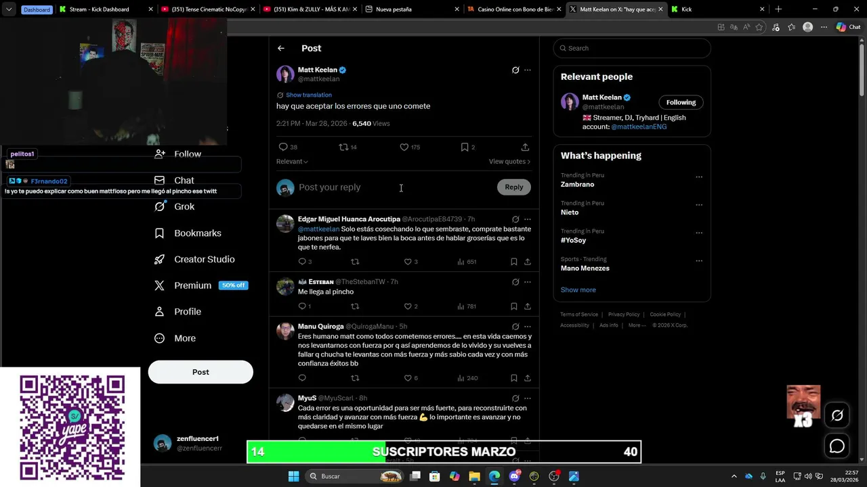Screen dimensions: 867x487
Task: Open @mattkeelanENG account link
Action: pos(639,126)
